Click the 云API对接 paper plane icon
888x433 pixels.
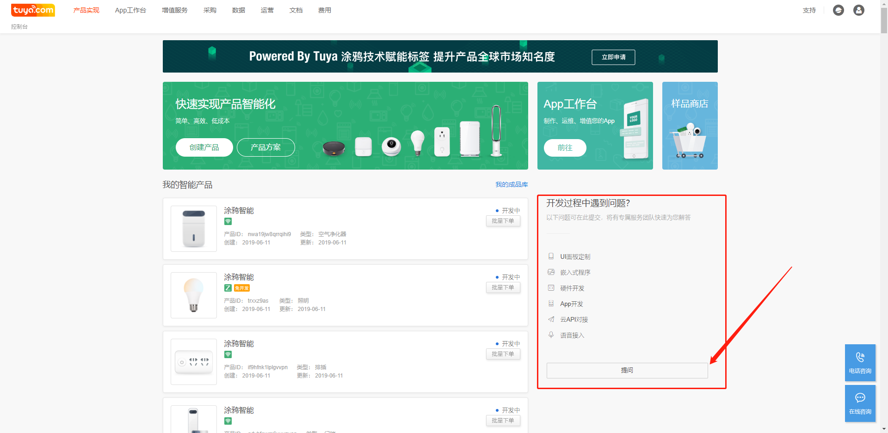pos(551,319)
